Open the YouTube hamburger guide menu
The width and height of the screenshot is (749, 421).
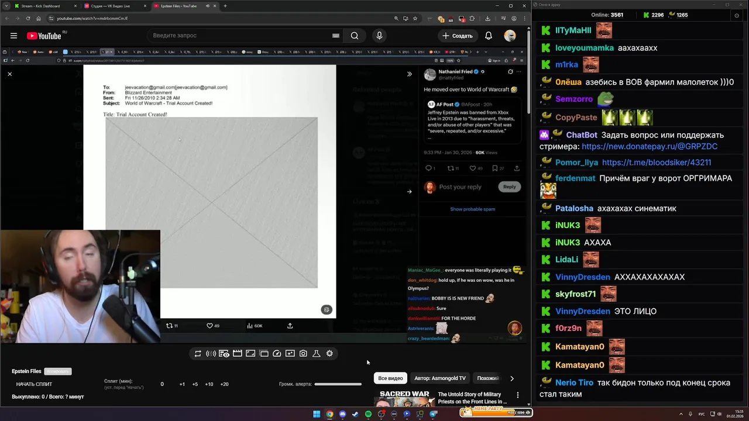point(13,36)
